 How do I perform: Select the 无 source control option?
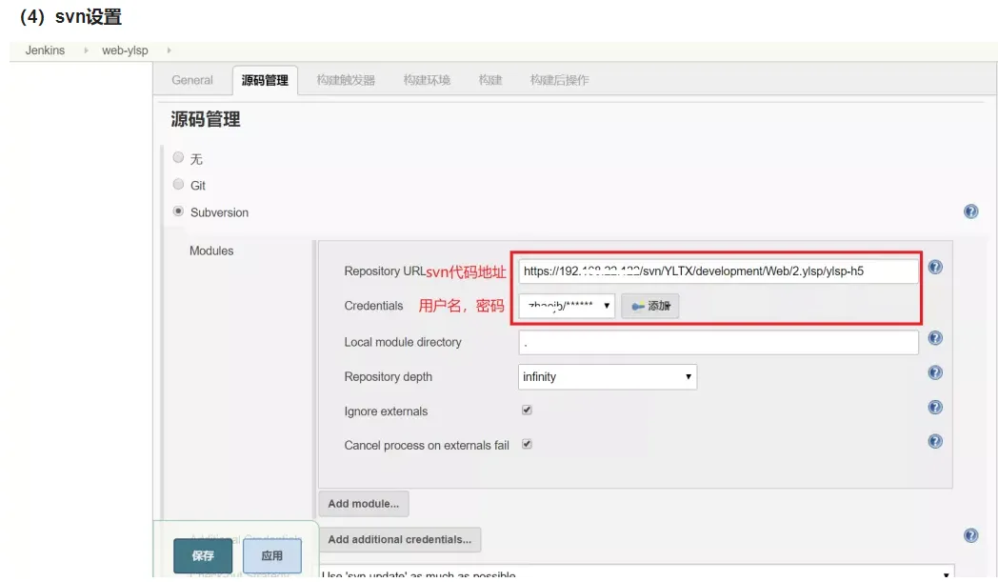pyautogui.click(x=178, y=157)
